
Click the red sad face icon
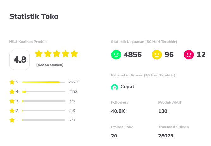[189, 55]
